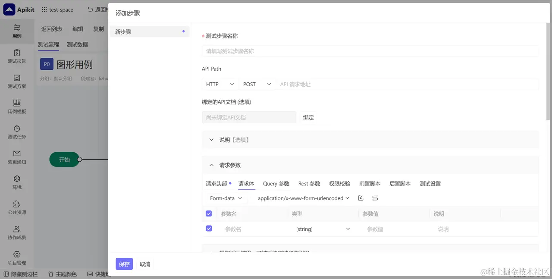Open 项目管理 in the sidebar
Image resolution: width=552 pixels, height=279 pixels.
click(x=17, y=258)
